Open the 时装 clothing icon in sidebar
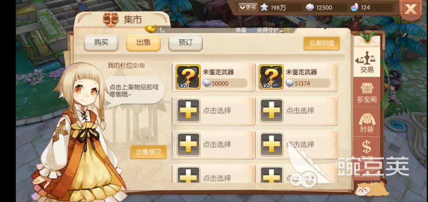 367,122
